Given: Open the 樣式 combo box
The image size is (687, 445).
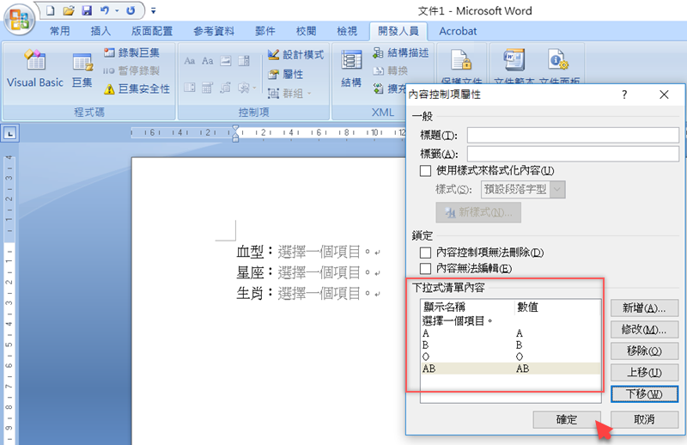Looking at the screenshot, I should [x=523, y=189].
